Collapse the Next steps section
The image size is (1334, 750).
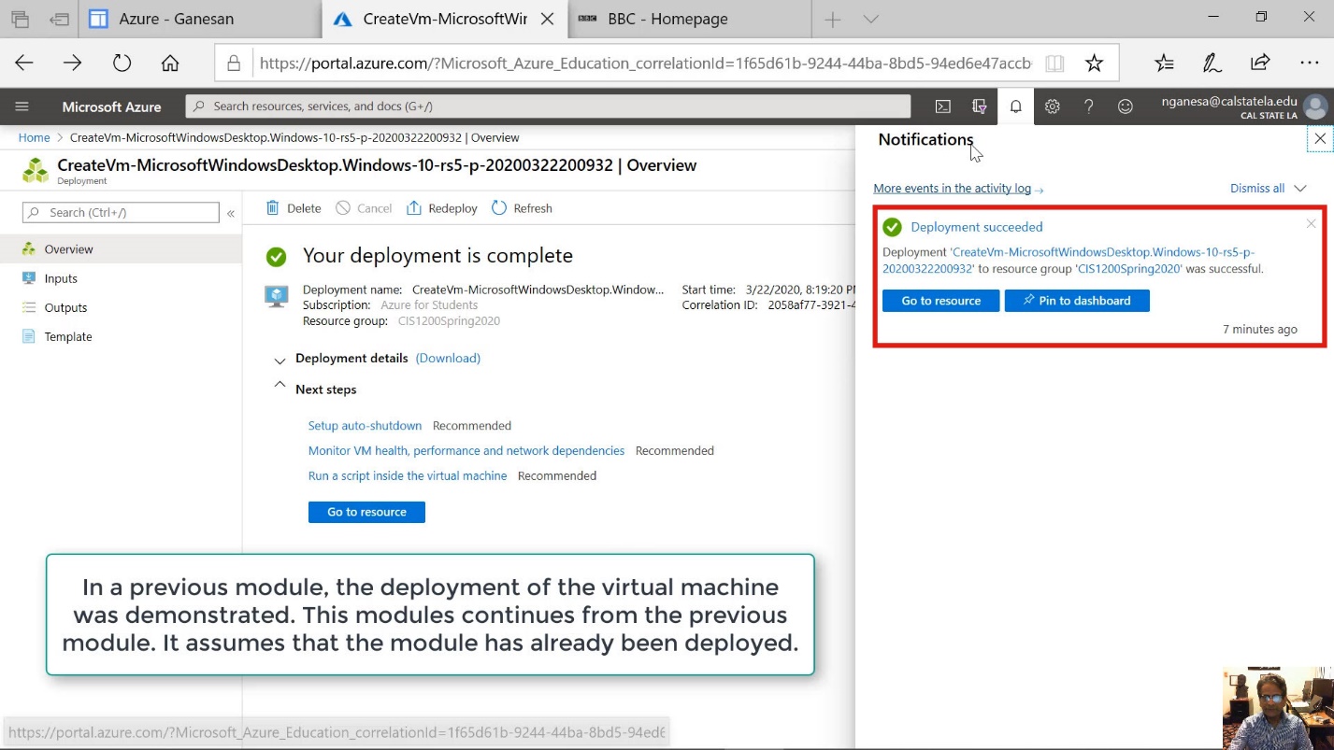point(280,385)
